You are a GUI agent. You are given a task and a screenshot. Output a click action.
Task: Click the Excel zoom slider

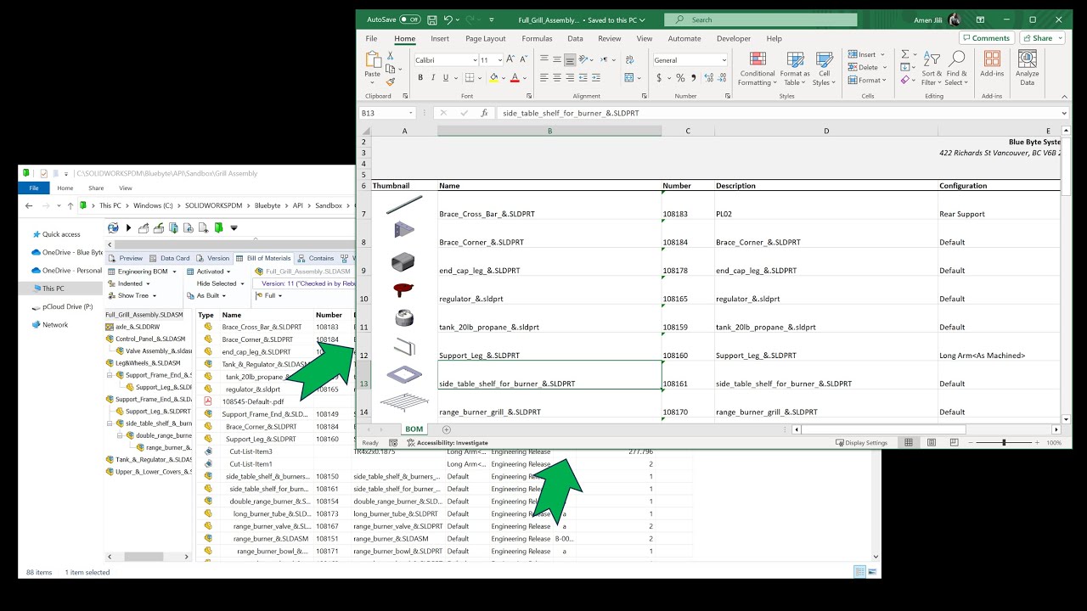1004,442
